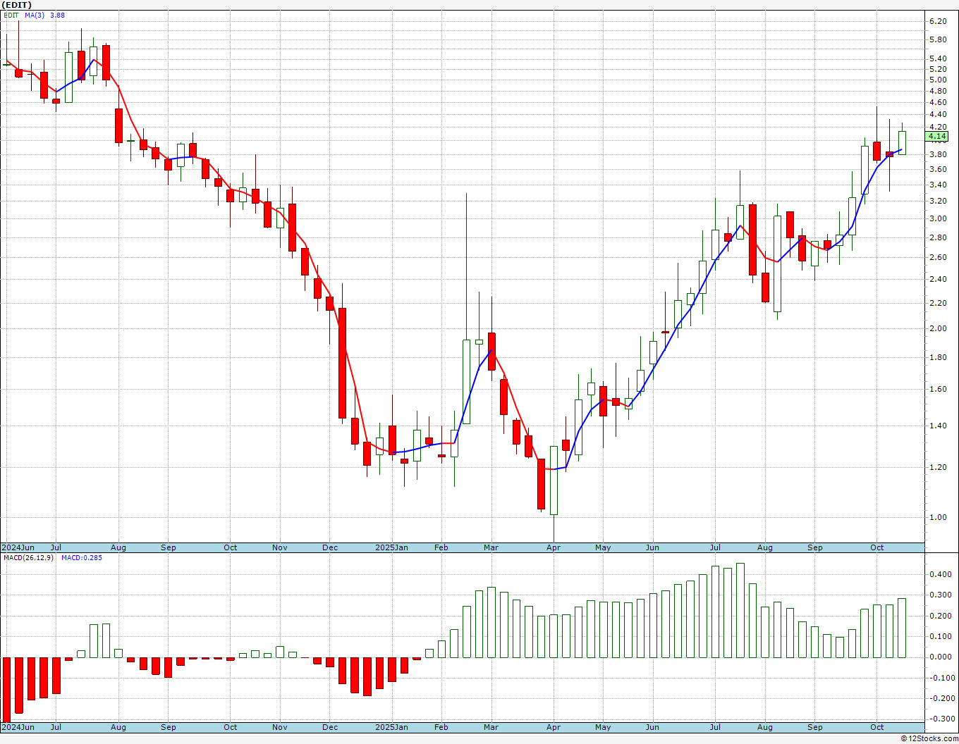
Task: Click the 2.00 price axis label
Action: [937, 328]
